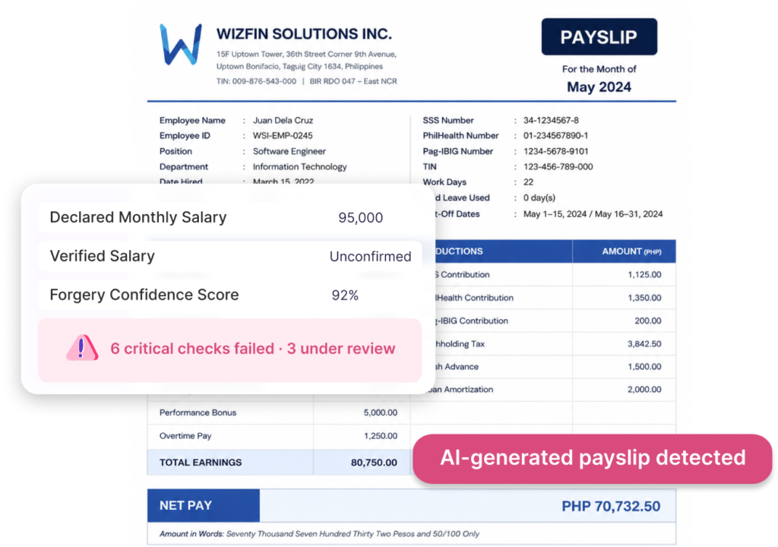Click the PAYSLIP badge

click(599, 36)
